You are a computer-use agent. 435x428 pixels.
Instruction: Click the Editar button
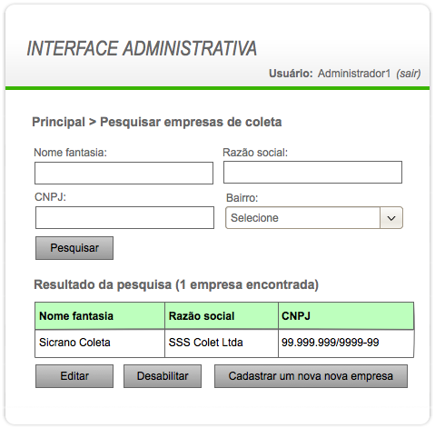click(74, 376)
